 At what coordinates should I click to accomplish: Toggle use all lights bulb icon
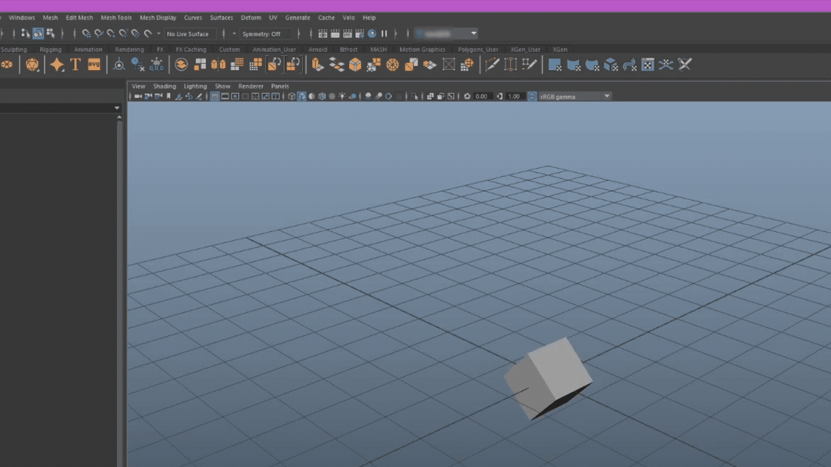342,96
